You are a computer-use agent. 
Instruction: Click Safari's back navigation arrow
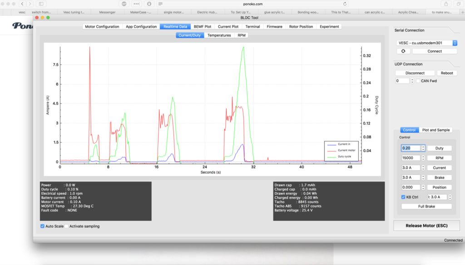[22, 4]
